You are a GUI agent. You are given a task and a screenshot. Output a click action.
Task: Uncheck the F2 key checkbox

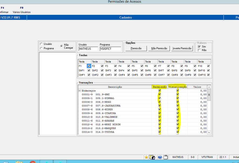pyautogui.click(x=102, y=66)
